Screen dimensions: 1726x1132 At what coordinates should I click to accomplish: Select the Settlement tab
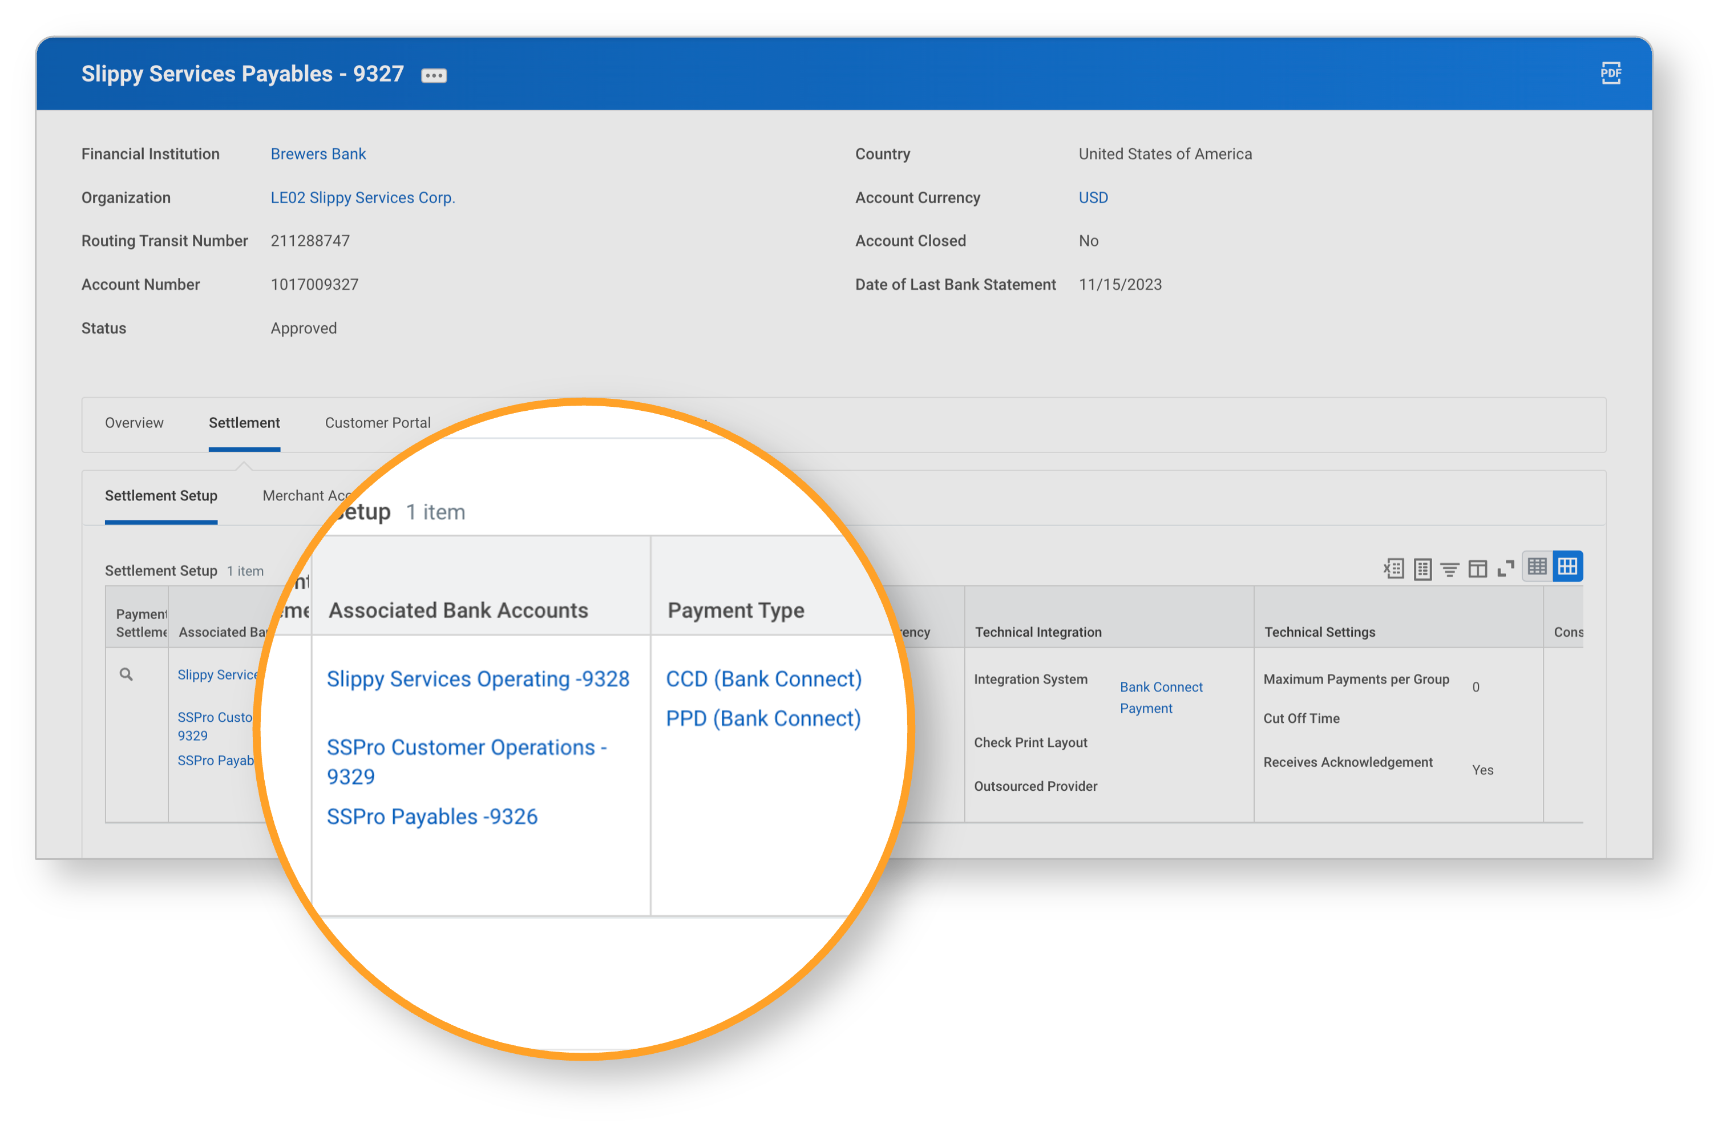[244, 423]
